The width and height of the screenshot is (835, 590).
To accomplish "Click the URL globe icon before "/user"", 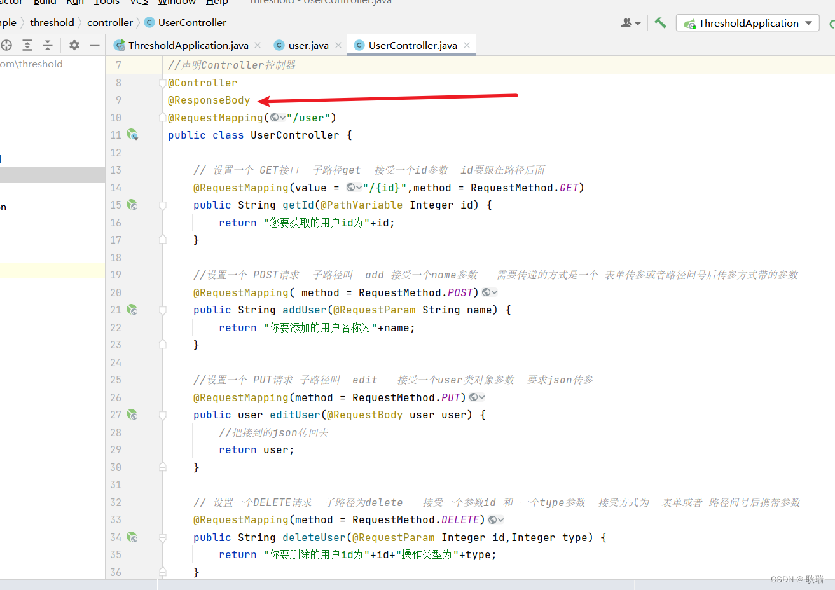I will point(277,118).
